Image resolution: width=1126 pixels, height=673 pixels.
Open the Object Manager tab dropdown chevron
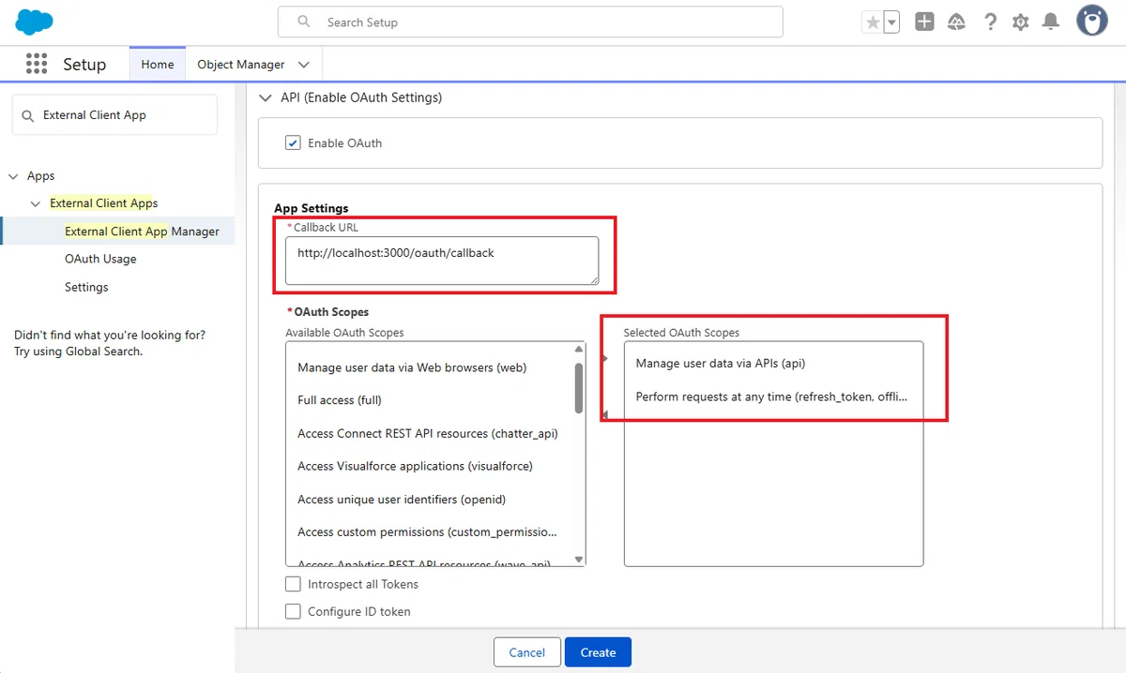coord(303,65)
